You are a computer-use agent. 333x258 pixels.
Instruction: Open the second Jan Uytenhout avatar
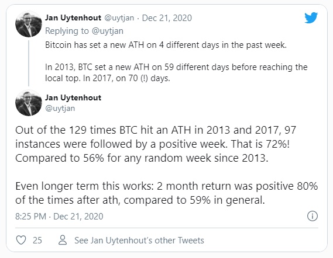pyautogui.click(x=29, y=103)
